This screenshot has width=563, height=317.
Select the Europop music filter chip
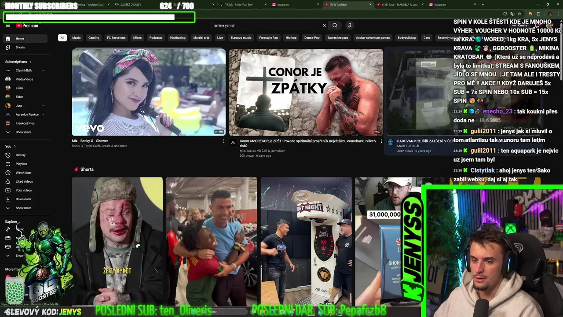coord(241,38)
